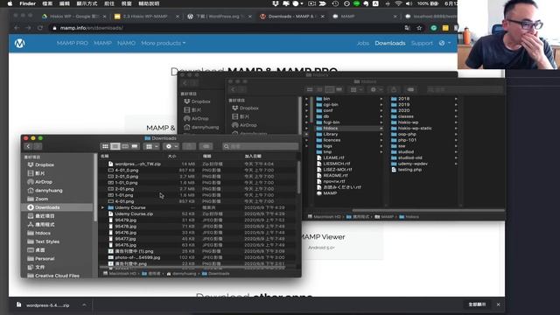
Task: Open the group-by dropdown in Downloads toolbar
Action: tap(151, 146)
